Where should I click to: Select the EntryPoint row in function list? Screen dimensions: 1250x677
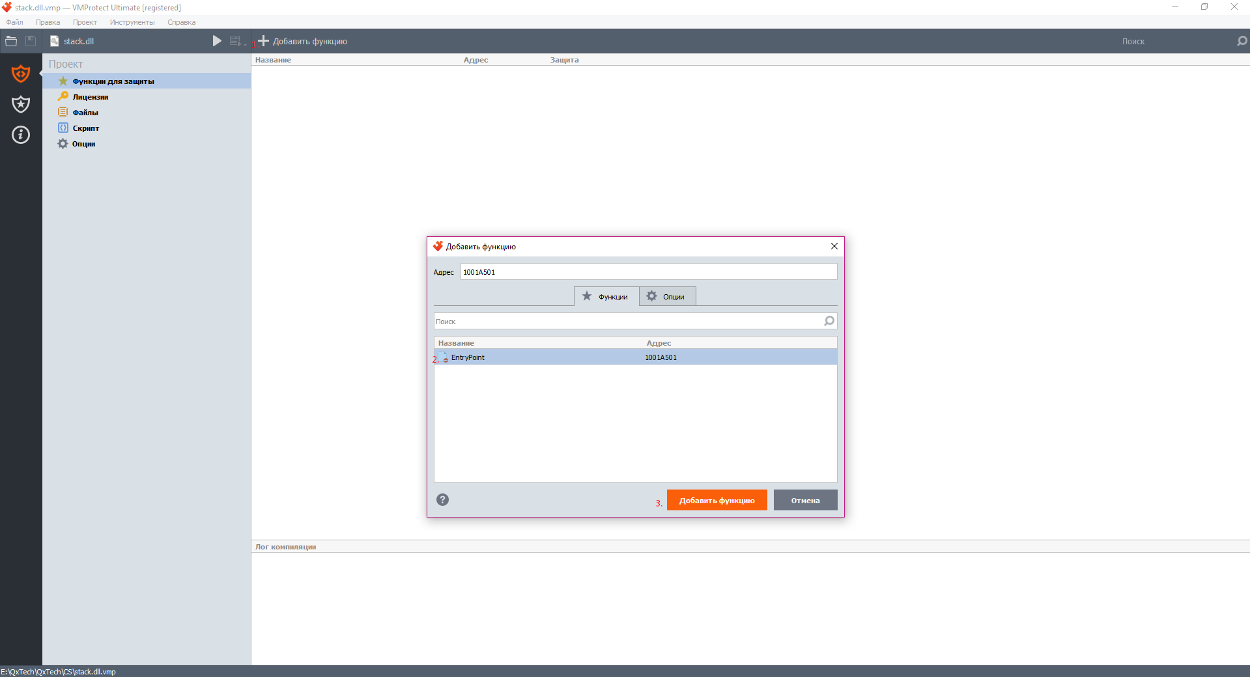[636, 357]
